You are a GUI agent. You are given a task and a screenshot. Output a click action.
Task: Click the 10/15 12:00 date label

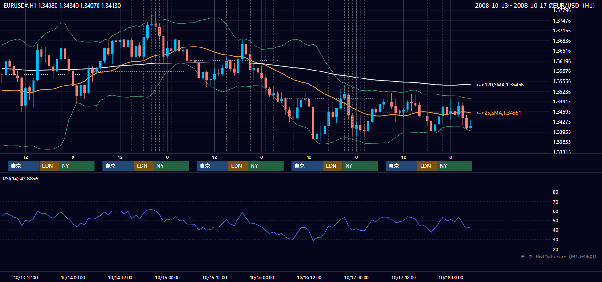click(x=214, y=277)
